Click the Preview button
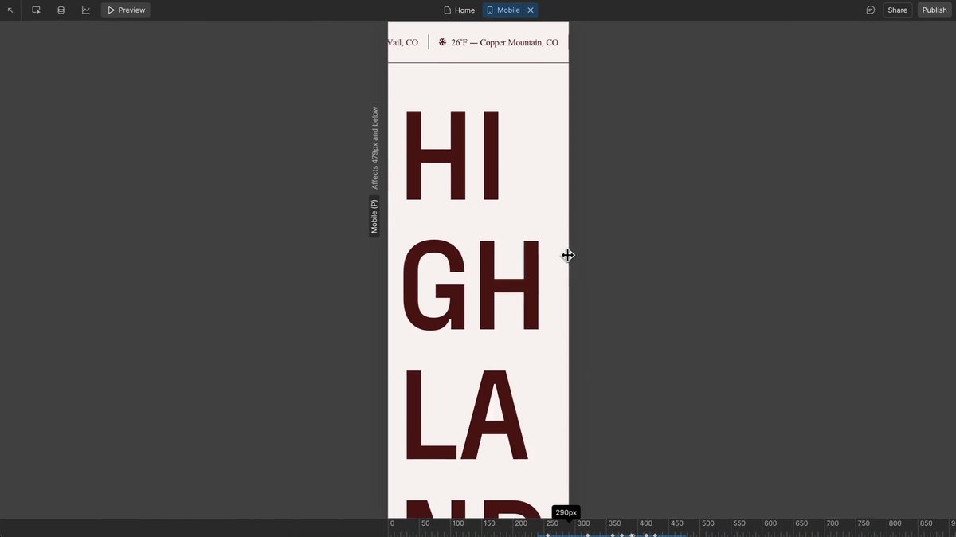The image size is (956, 537). pyautogui.click(x=126, y=10)
